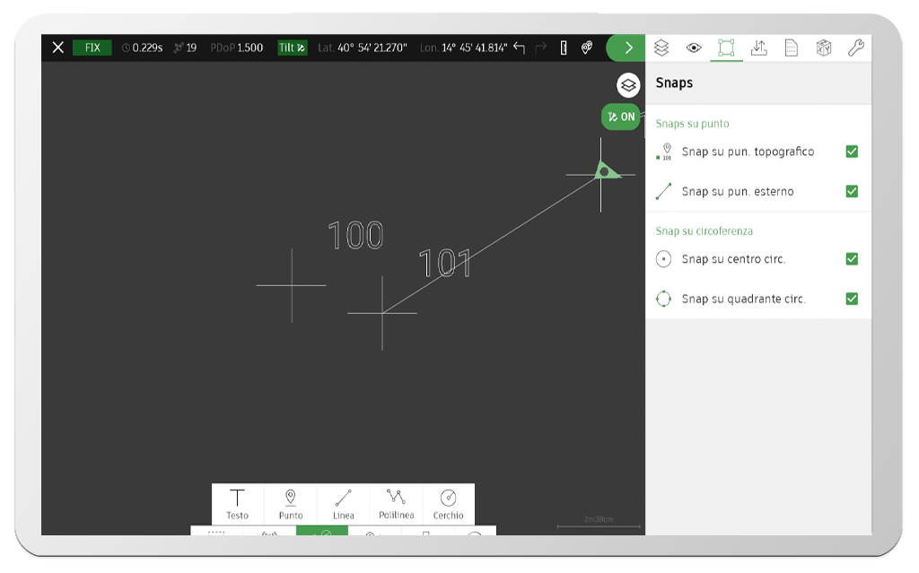Toggle snaps using the ON badge

click(620, 117)
